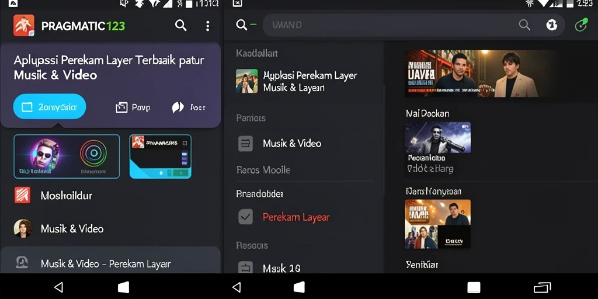Click the Vidoc Harg caption text
The image size is (598, 299).
430,169
